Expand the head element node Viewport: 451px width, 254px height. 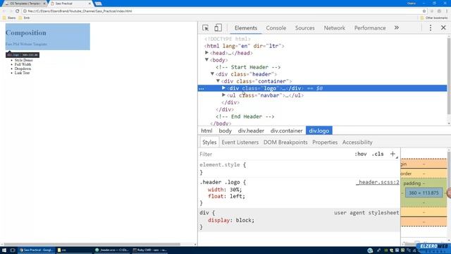click(x=206, y=53)
